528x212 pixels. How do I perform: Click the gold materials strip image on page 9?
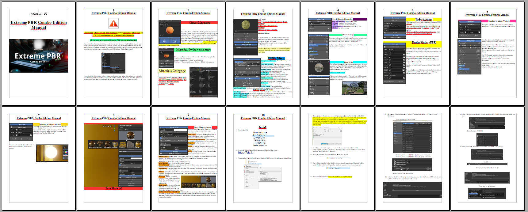199,181
